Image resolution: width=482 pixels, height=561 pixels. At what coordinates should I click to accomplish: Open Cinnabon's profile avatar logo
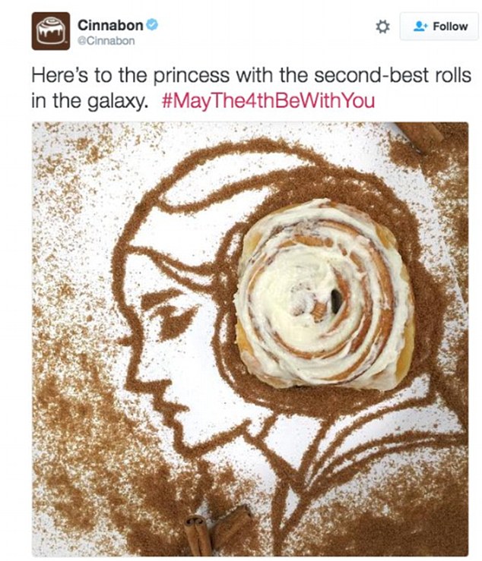tap(50, 31)
